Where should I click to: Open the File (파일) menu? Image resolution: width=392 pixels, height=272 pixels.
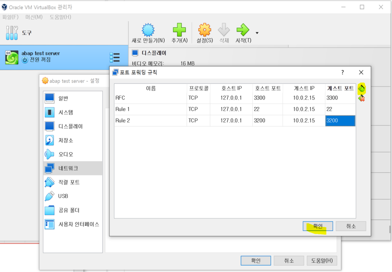point(10,17)
